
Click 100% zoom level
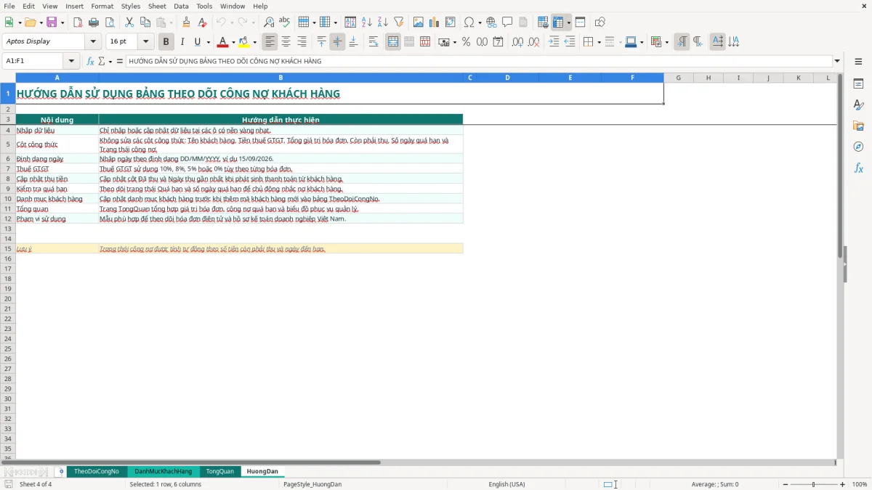860,484
